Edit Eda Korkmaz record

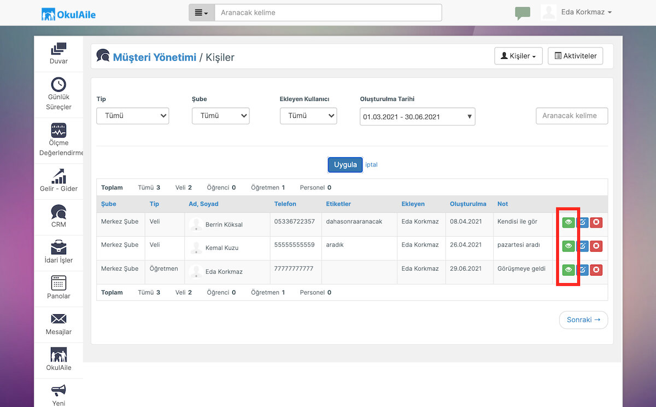pyautogui.click(x=583, y=270)
